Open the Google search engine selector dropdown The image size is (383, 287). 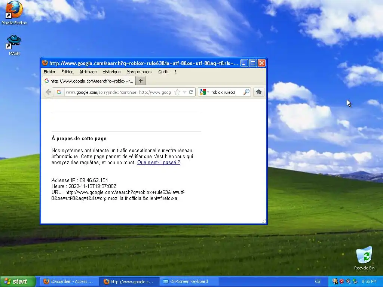click(204, 92)
